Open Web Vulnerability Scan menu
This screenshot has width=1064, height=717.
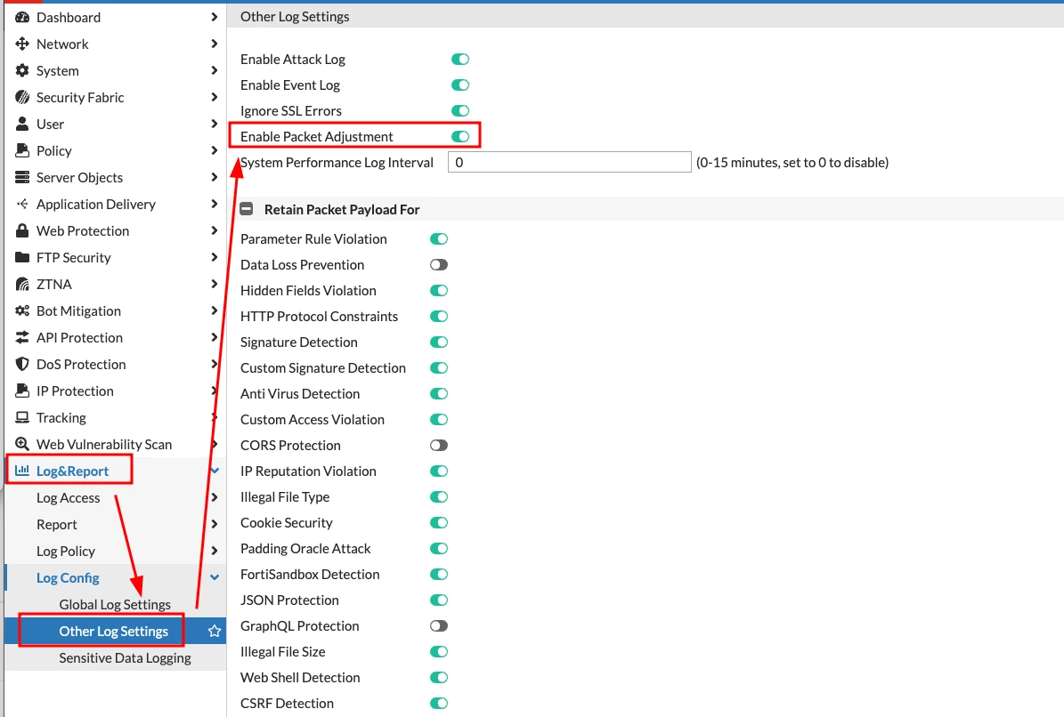(x=116, y=445)
